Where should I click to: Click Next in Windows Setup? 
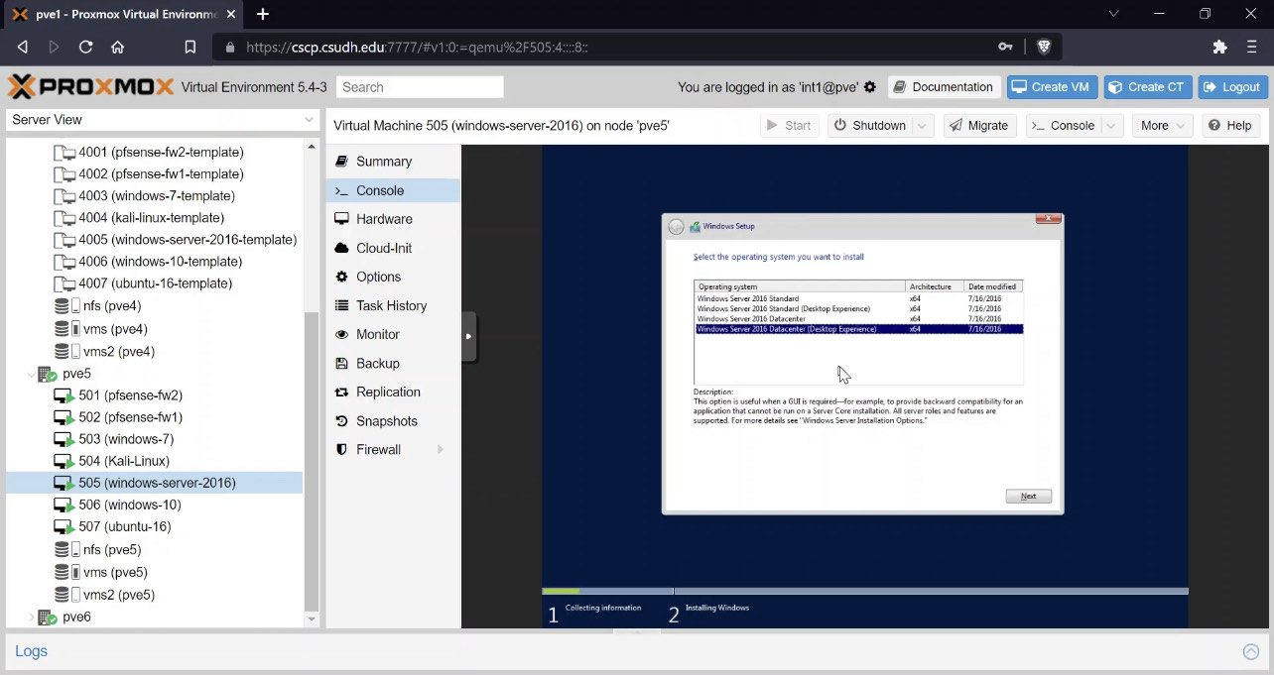pos(1028,496)
